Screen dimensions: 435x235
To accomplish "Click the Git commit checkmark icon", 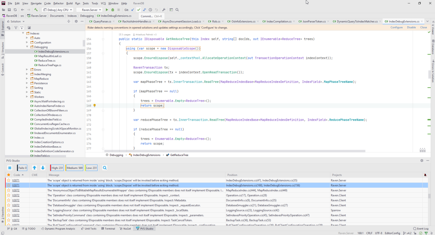I will (139, 10).
